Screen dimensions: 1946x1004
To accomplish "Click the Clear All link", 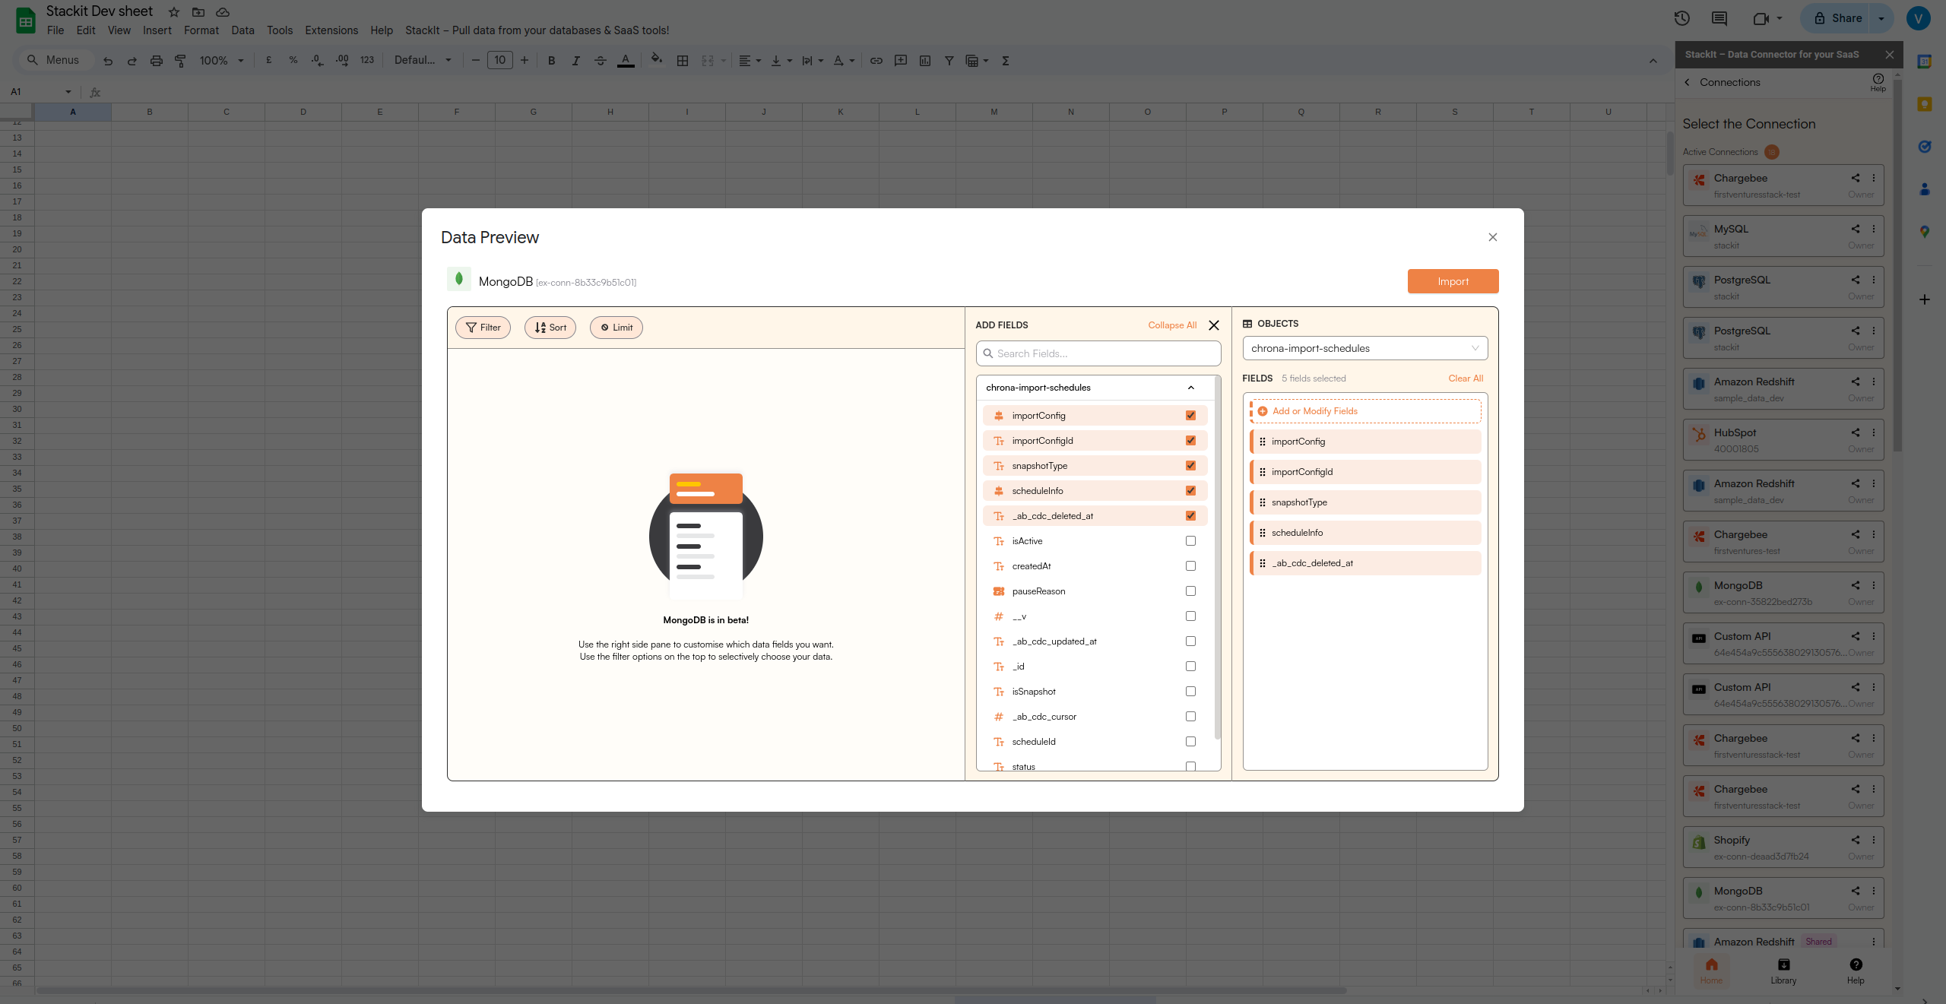I will (1466, 378).
